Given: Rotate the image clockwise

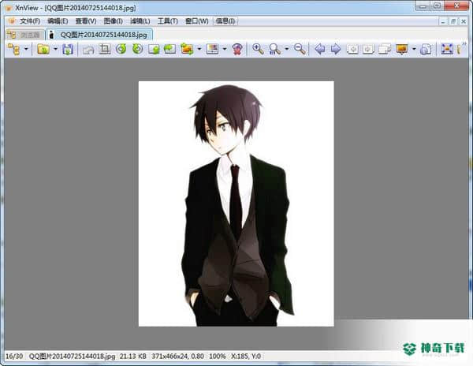Looking at the screenshot, I should pyautogui.click(x=137, y=49).
